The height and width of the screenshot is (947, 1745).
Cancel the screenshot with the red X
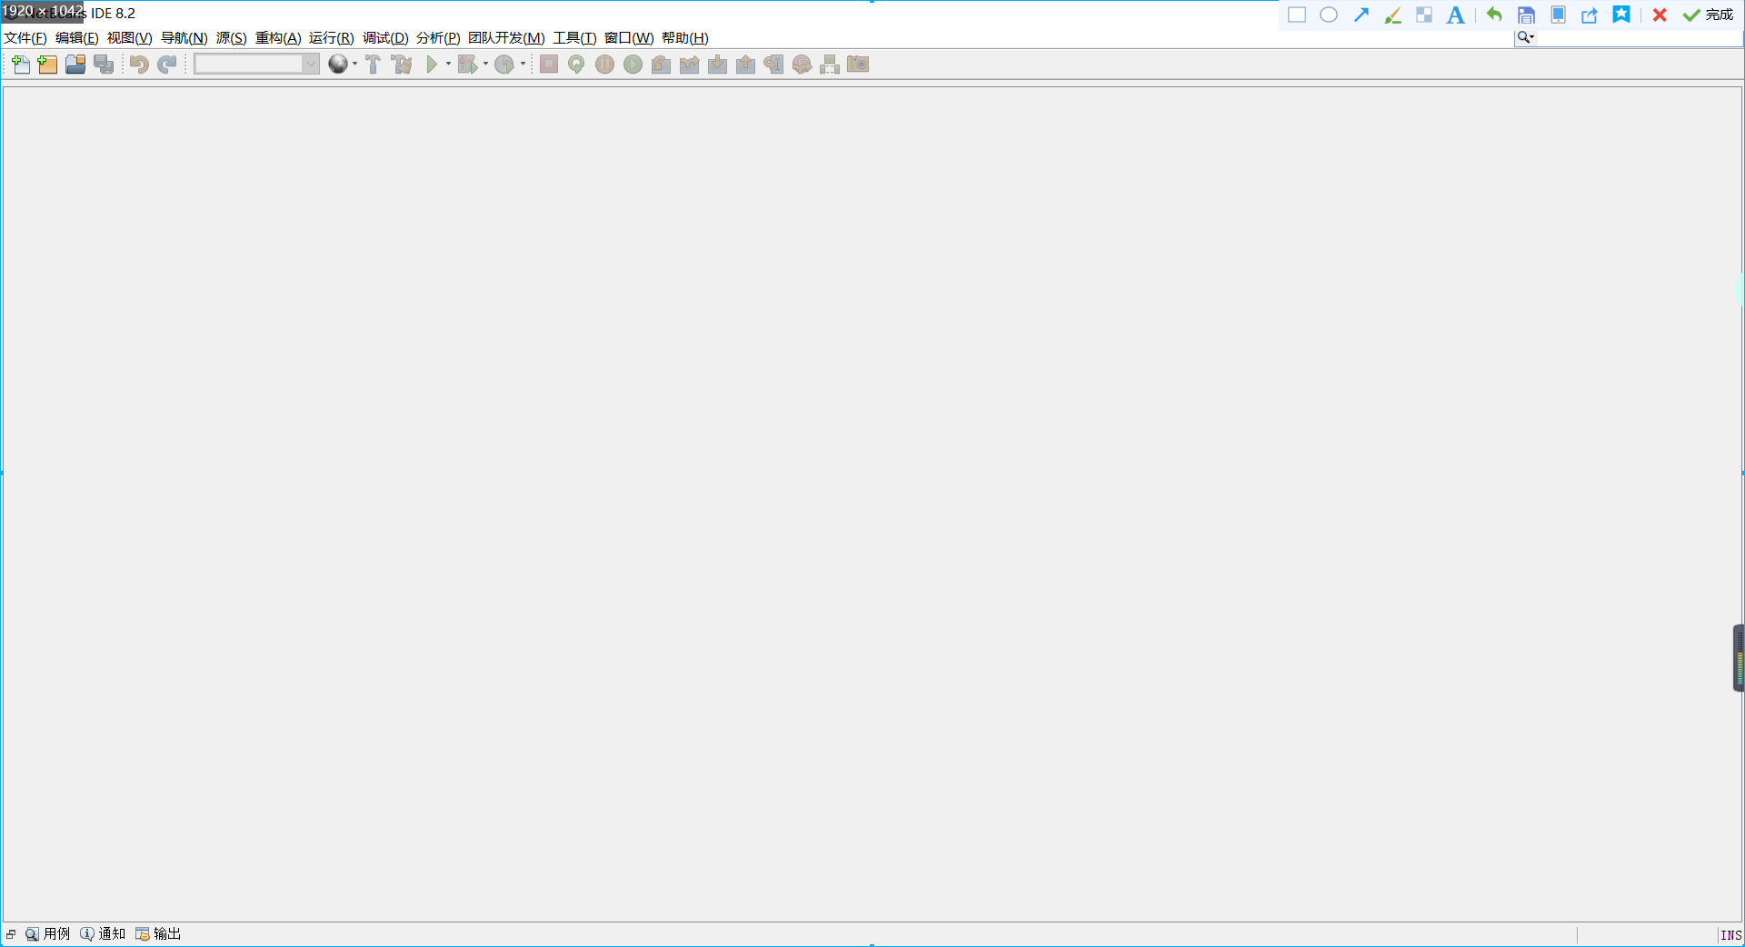(1660, 15)
